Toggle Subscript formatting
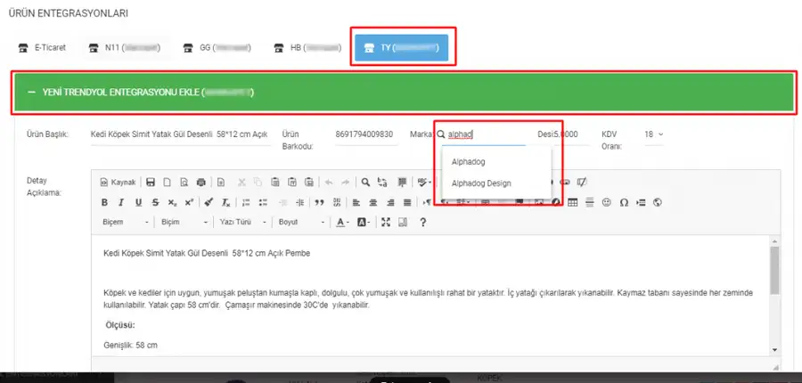802x383 pixels. pos(172,202)
